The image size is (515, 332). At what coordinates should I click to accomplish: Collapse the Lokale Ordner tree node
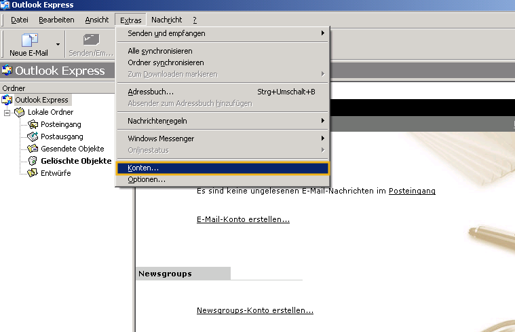click(x=7, y=112)
